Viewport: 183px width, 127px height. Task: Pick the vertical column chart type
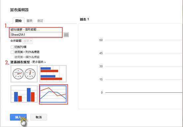24,94
